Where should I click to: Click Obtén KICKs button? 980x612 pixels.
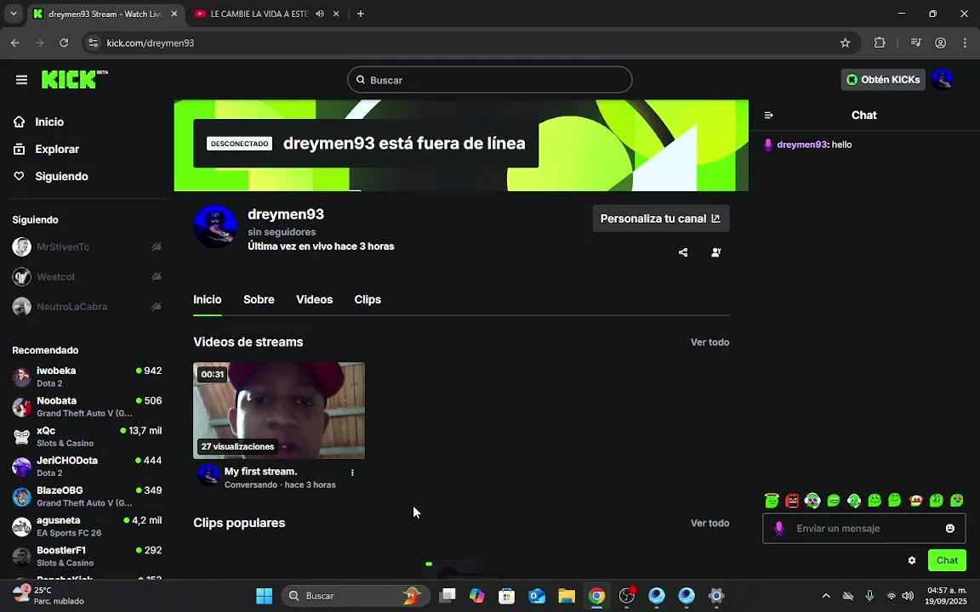pyautogui.click(x=882, y=79)
